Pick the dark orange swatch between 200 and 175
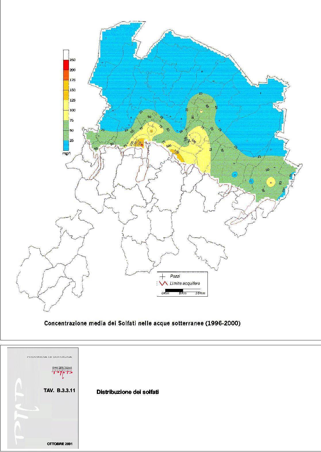Screen dimensions: 321x452 tap(66, 75)
